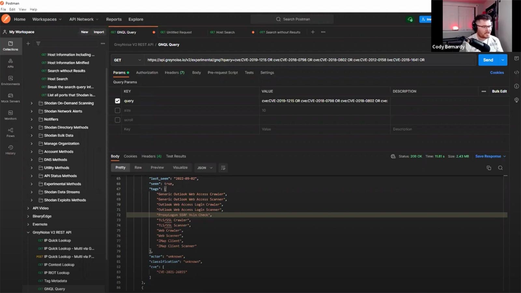Click the filter collections icon
The height and width of the screenshot is (293, 521).
point(38,43)
